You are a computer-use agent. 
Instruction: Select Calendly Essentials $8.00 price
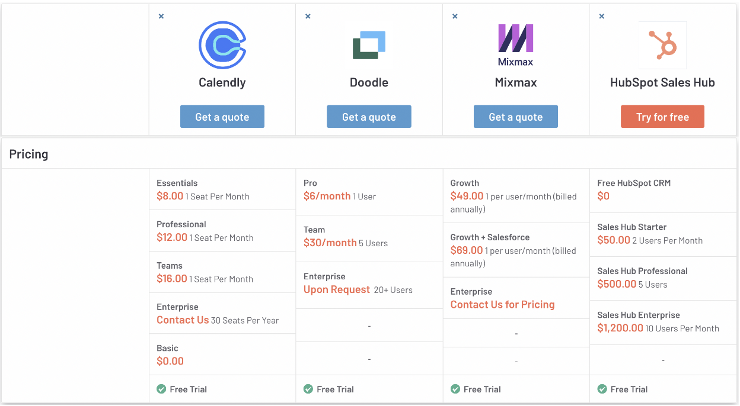coord(170,196)
